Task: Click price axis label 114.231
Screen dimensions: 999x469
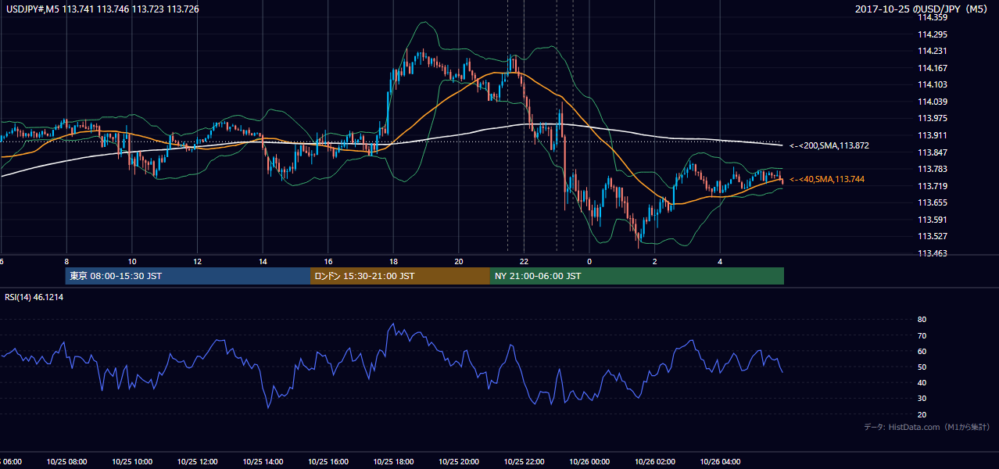Action: 933,51
